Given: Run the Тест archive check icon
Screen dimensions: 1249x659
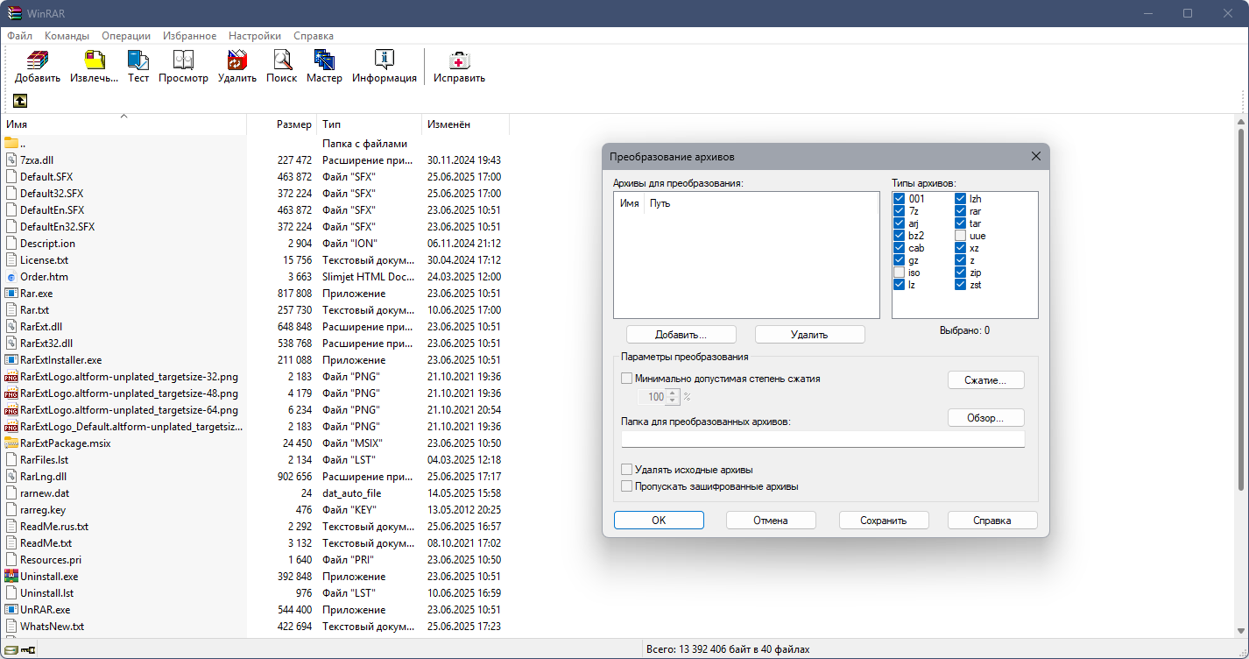Looking at the screenshot, I should (x=138, y=60).
